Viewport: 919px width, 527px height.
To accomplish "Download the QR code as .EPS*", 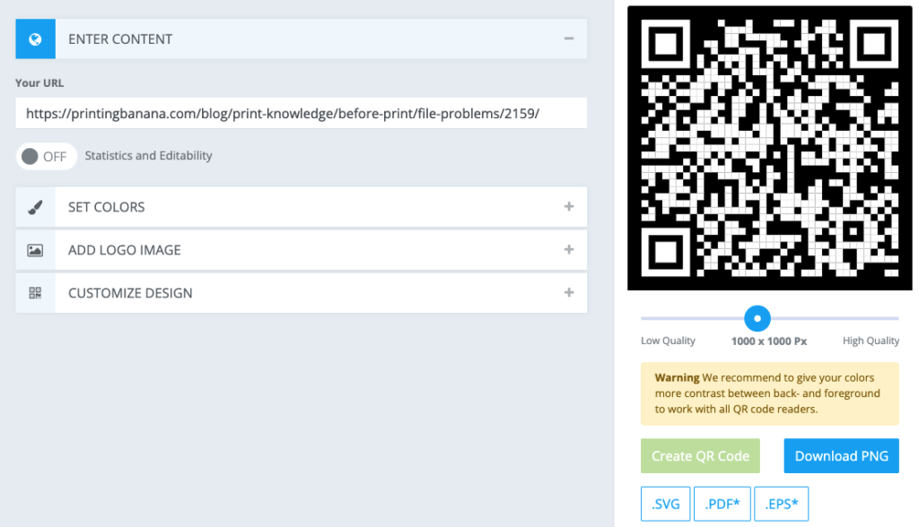I will click(x=782, y=504).
